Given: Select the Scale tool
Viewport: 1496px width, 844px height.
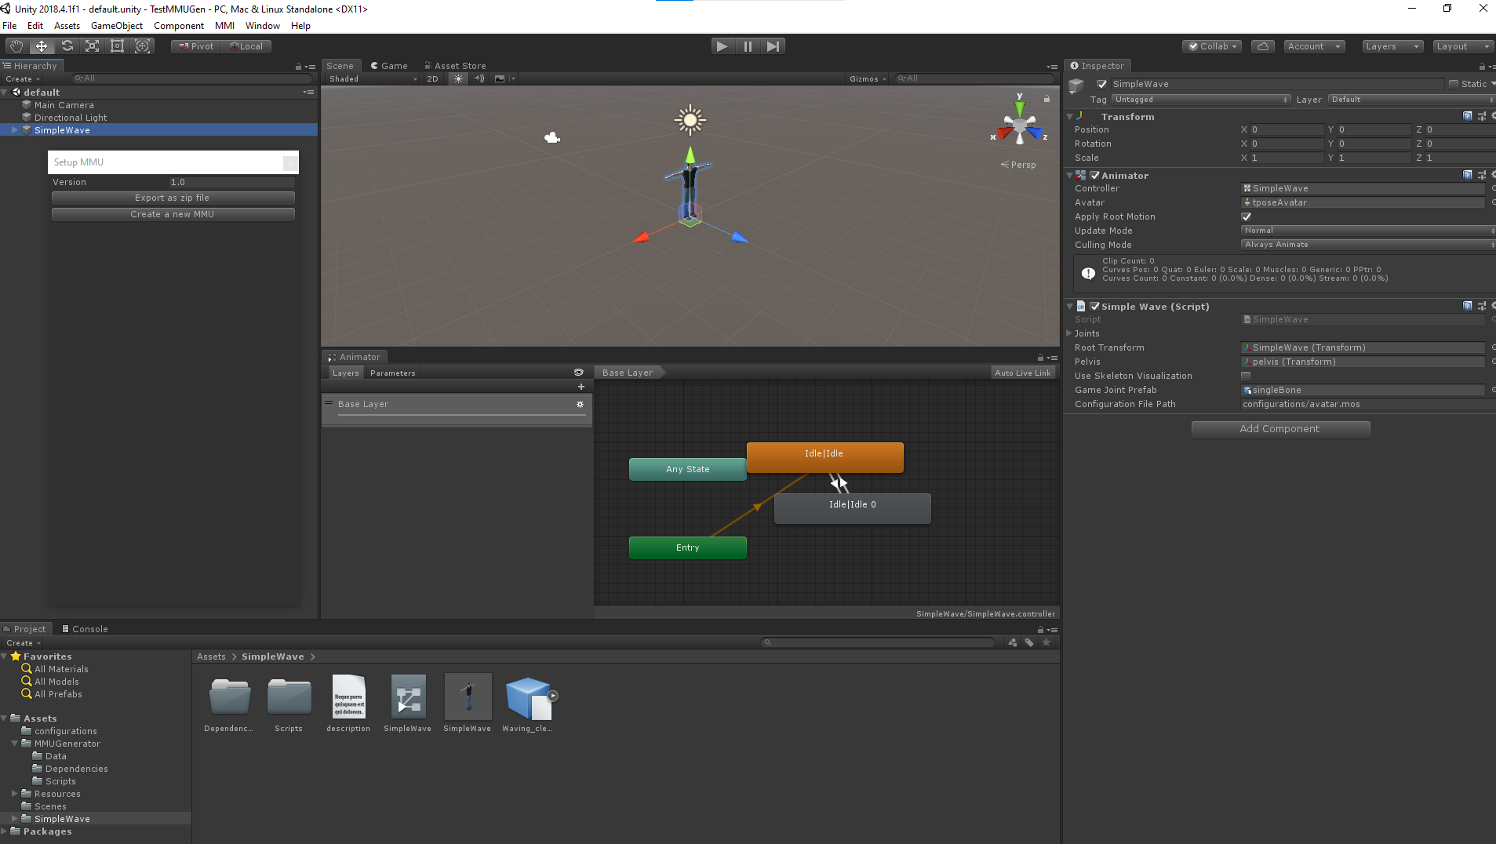Looking at the screenshot, I should coord(92,46).
